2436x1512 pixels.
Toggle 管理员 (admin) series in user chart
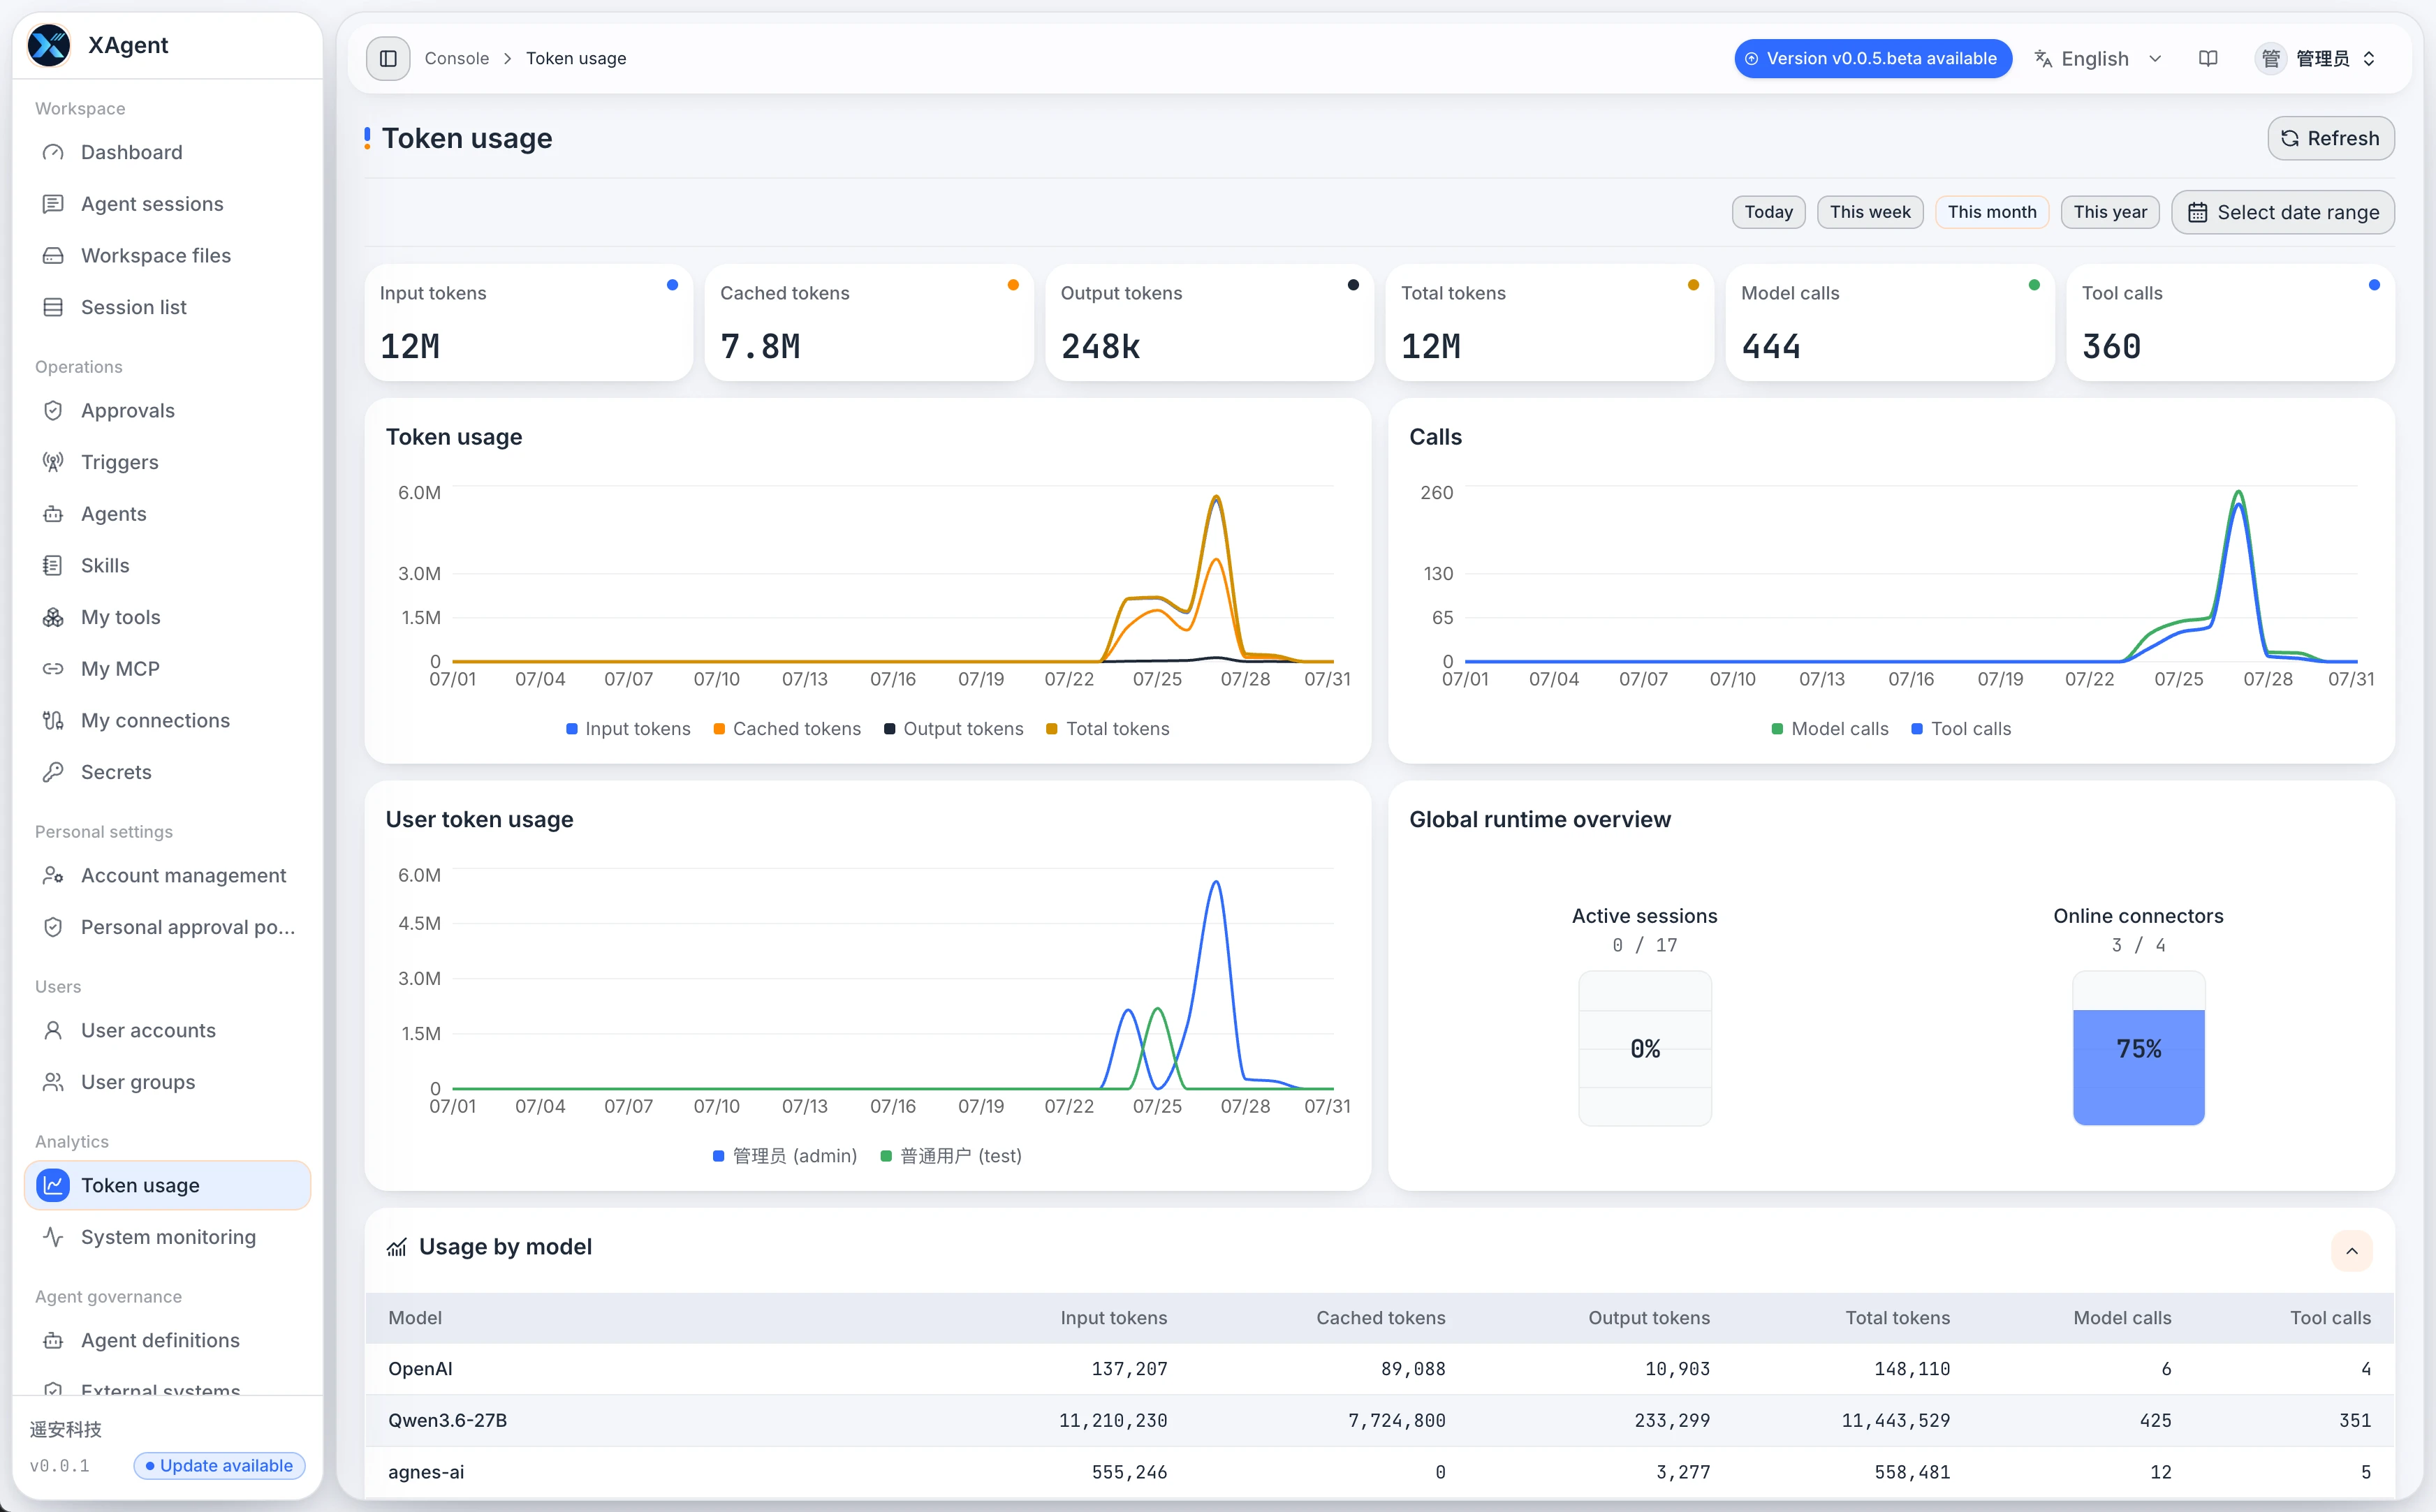(x=784, y=1156)
